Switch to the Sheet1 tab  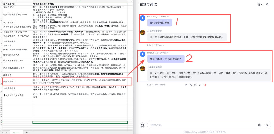pos(16,133)
